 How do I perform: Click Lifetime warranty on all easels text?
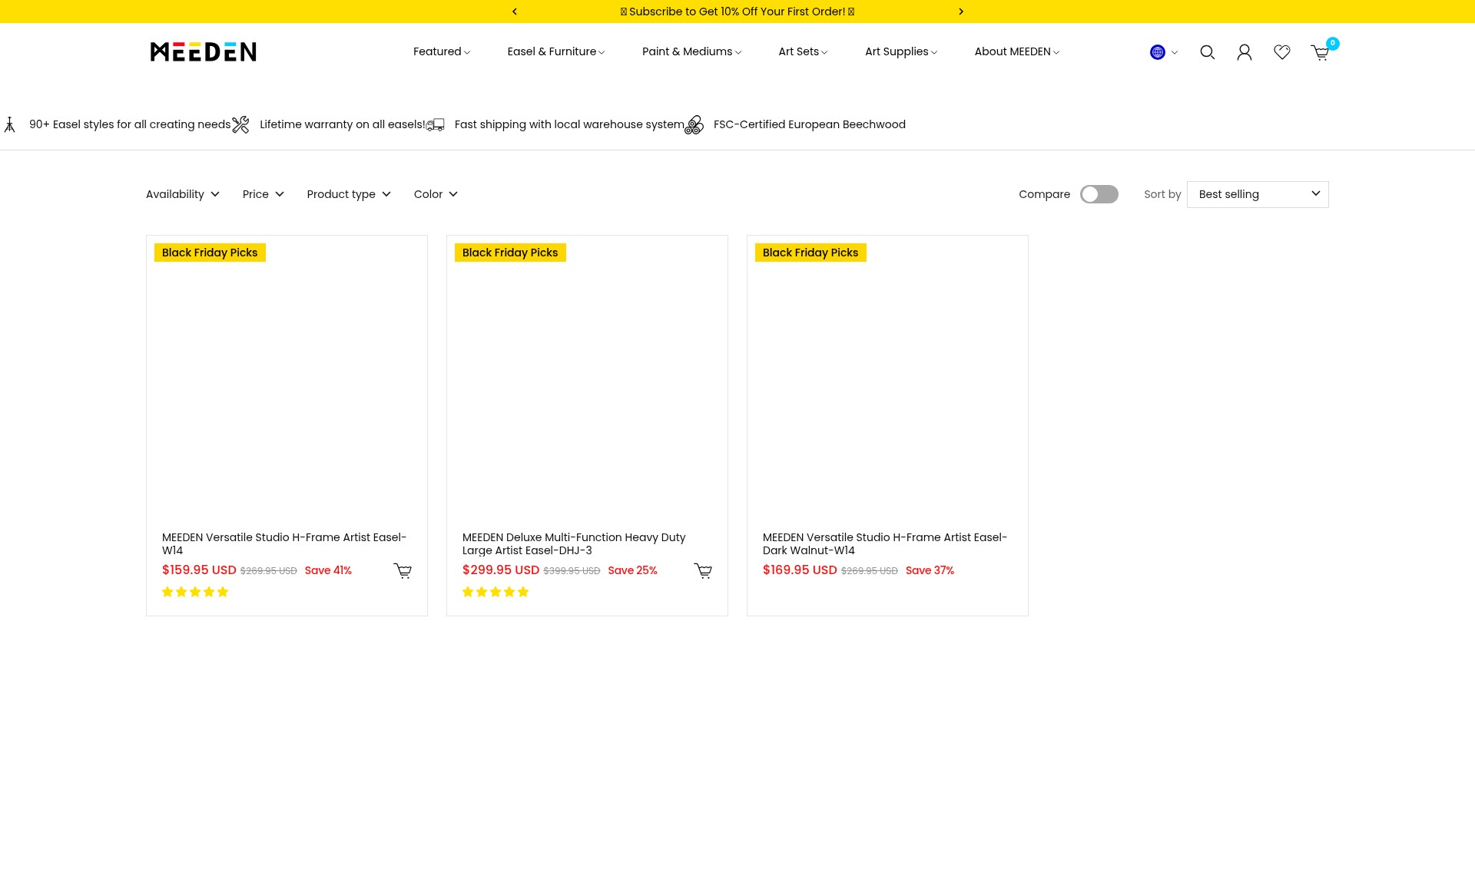coord(342,124)
